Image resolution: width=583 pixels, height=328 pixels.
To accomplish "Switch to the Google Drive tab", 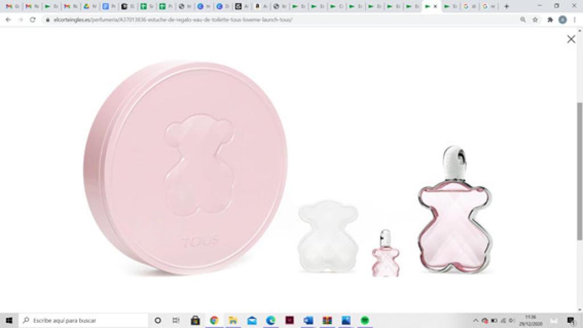I will point(89,6).
